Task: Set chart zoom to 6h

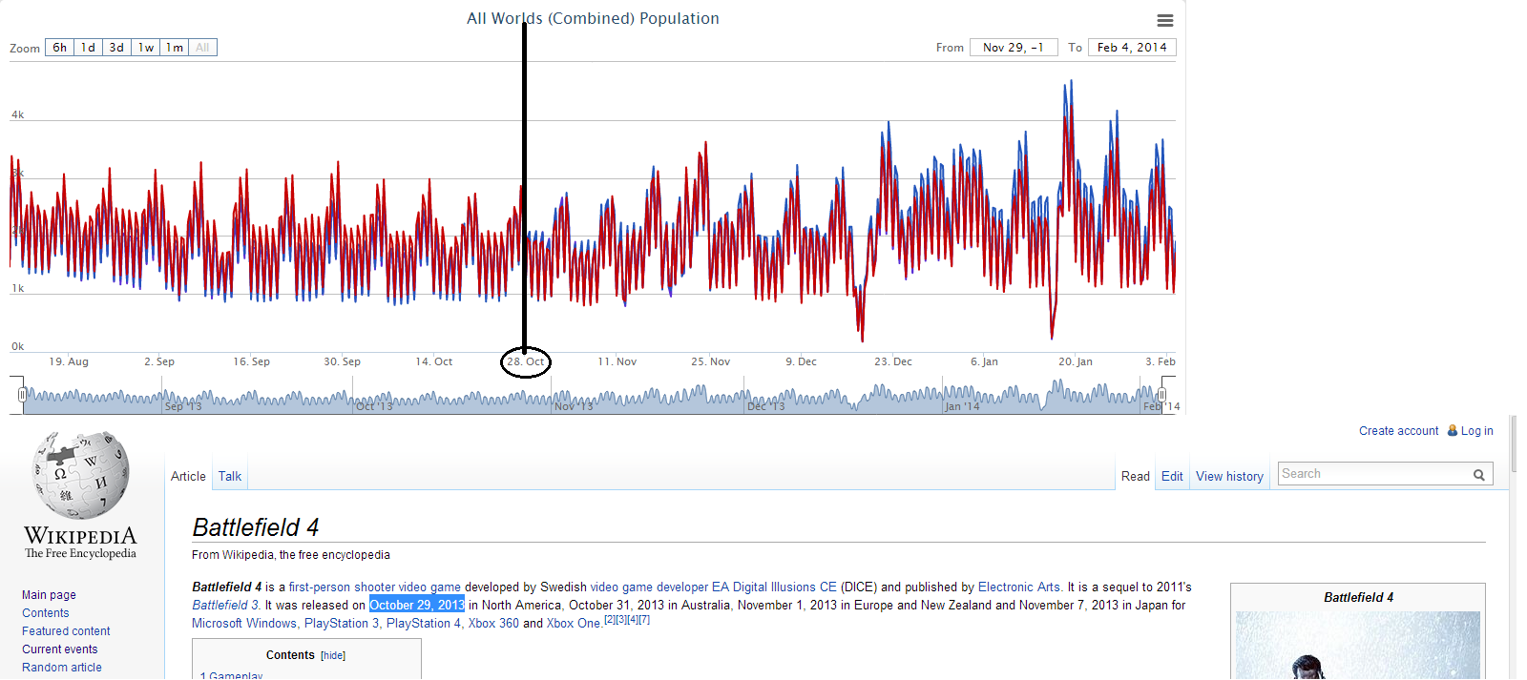Action: pyautogui.click(x=59, y=48)
